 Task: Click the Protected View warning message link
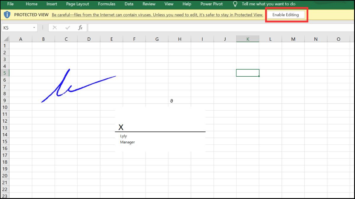tap(157, 15)
